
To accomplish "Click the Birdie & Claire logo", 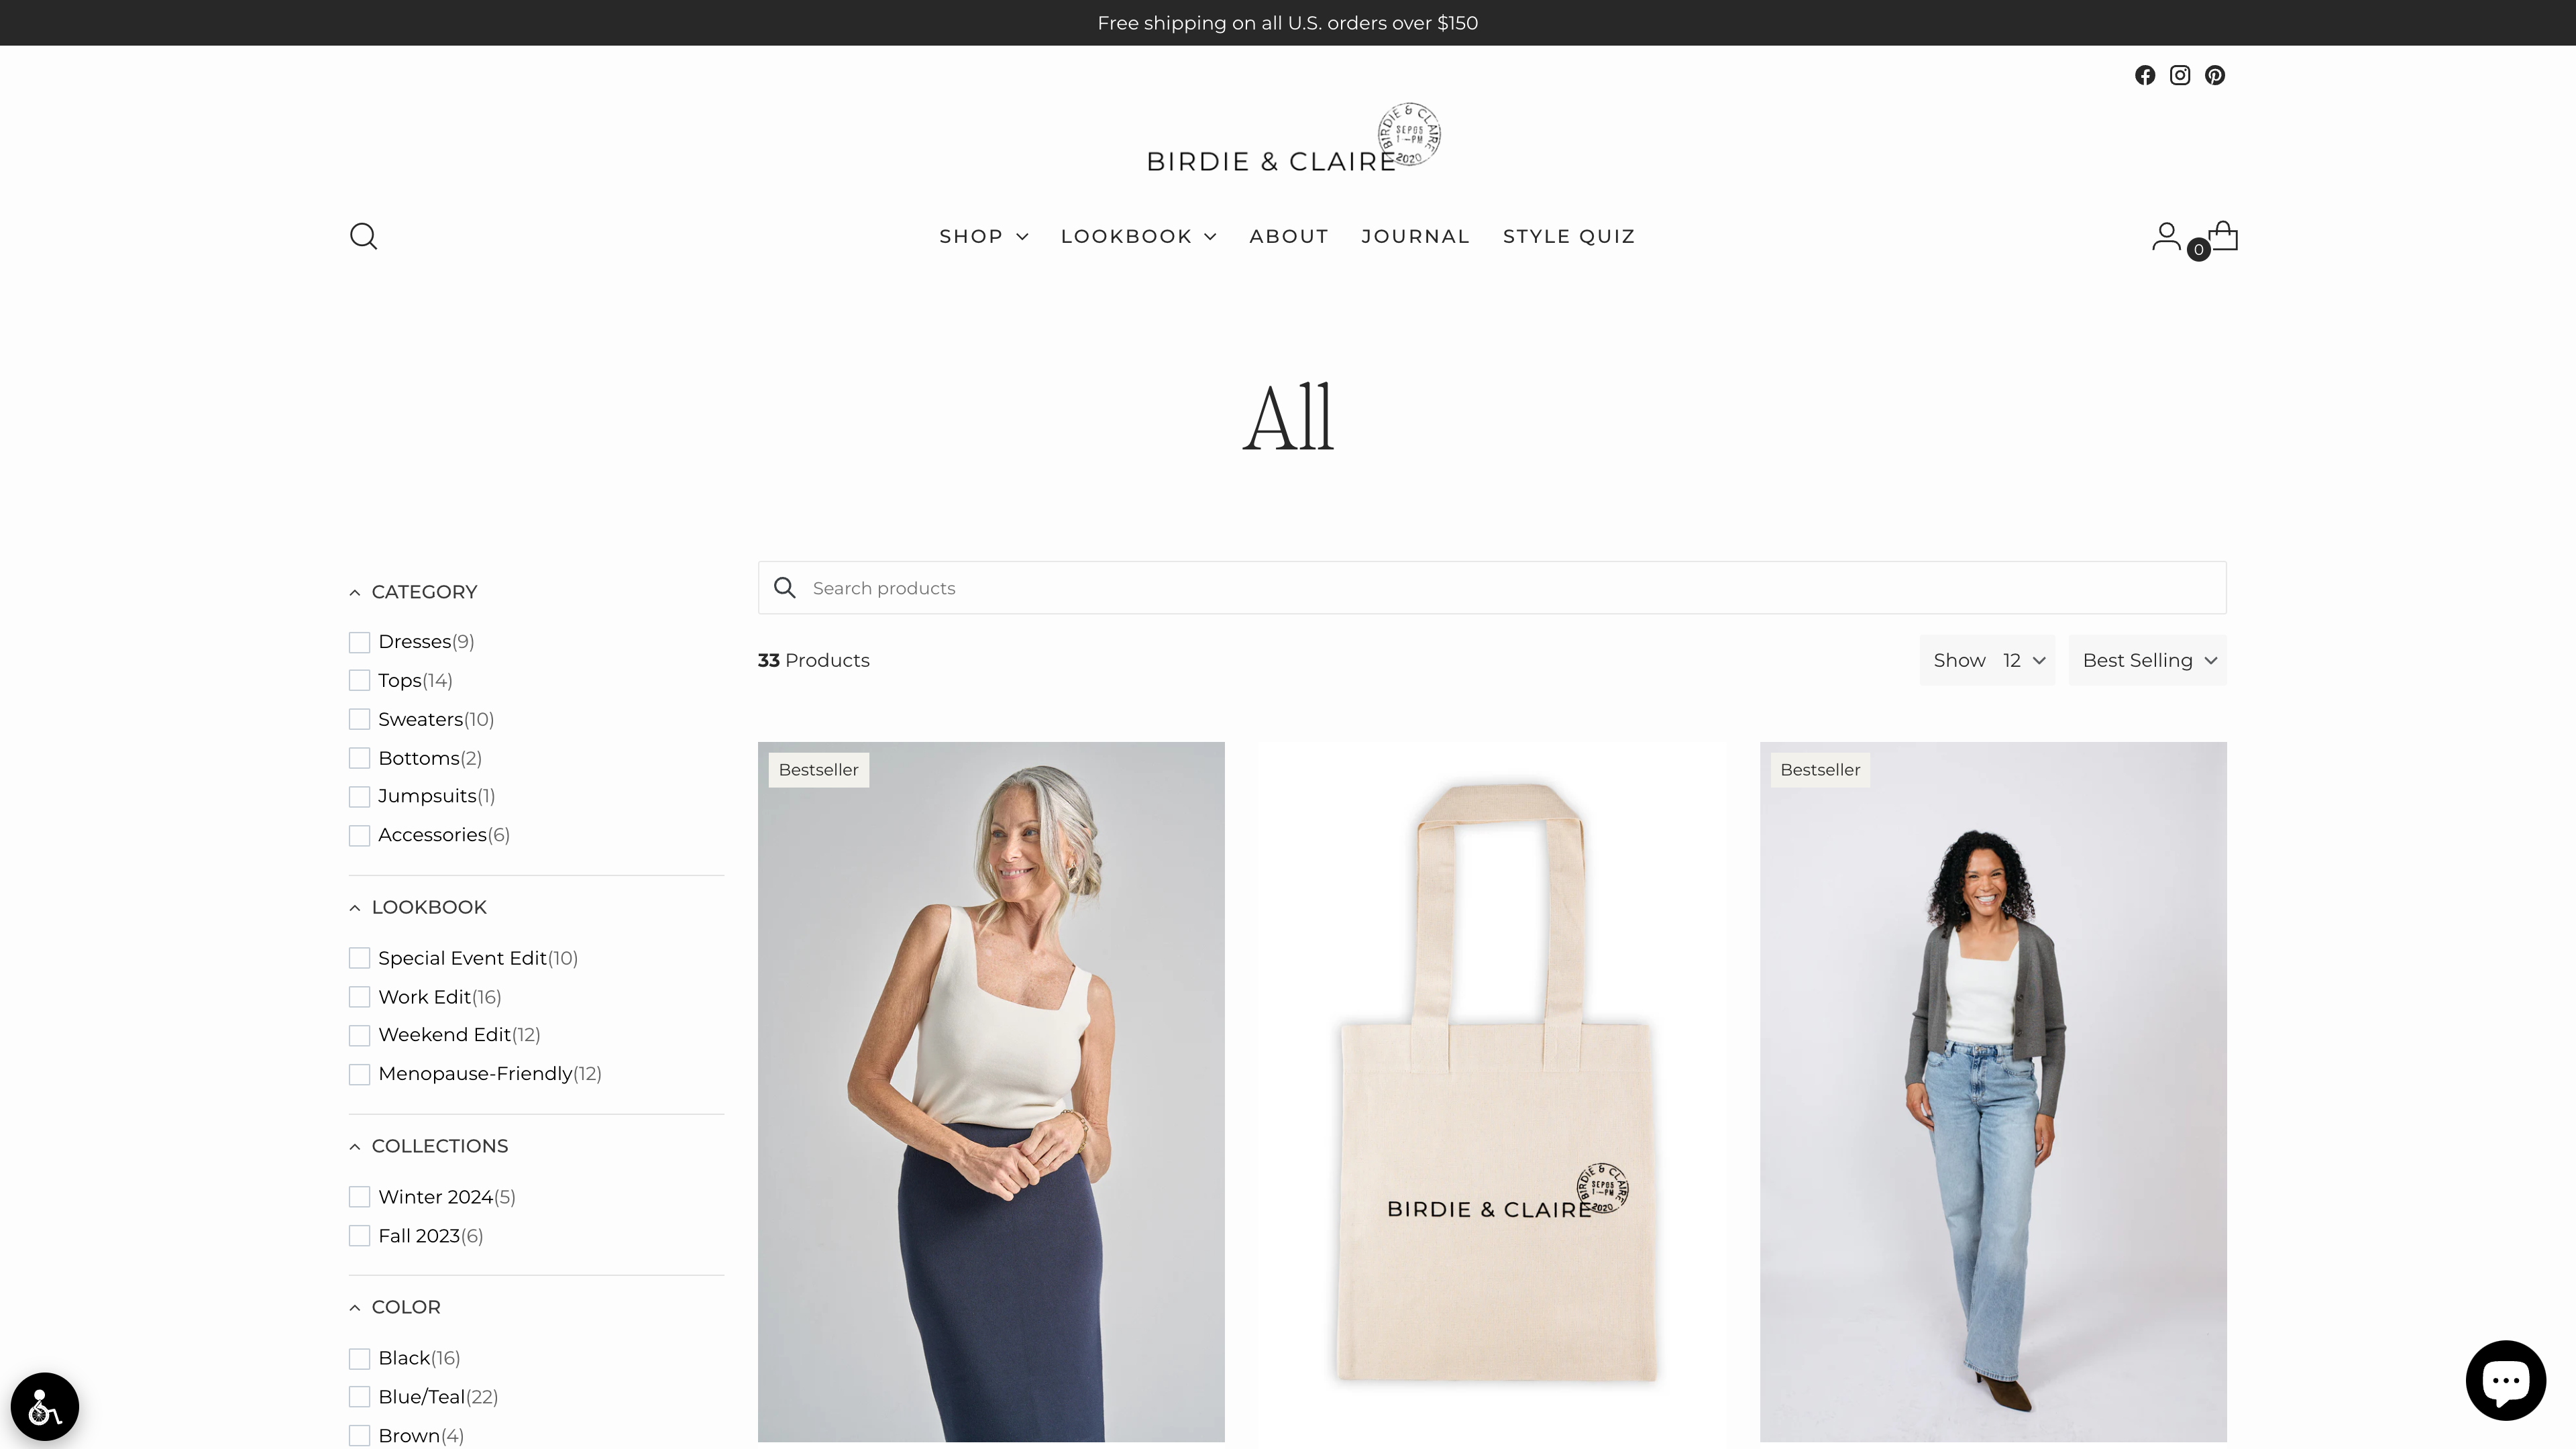I will (x=1292, y=139).
